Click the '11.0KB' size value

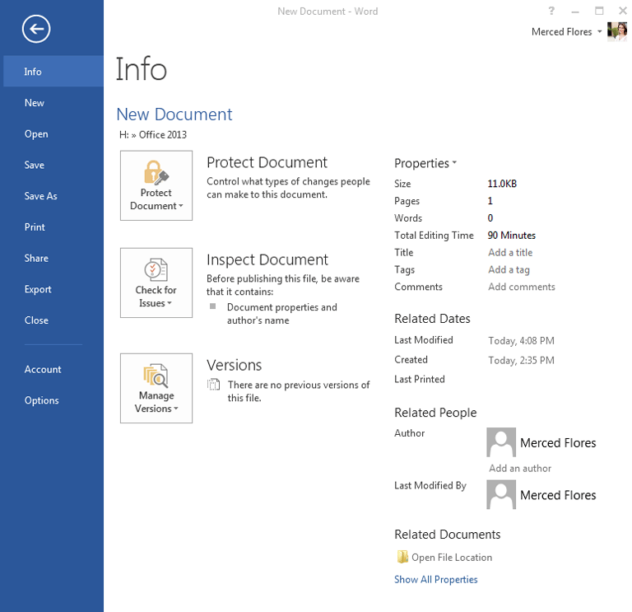tap(502, 184)
